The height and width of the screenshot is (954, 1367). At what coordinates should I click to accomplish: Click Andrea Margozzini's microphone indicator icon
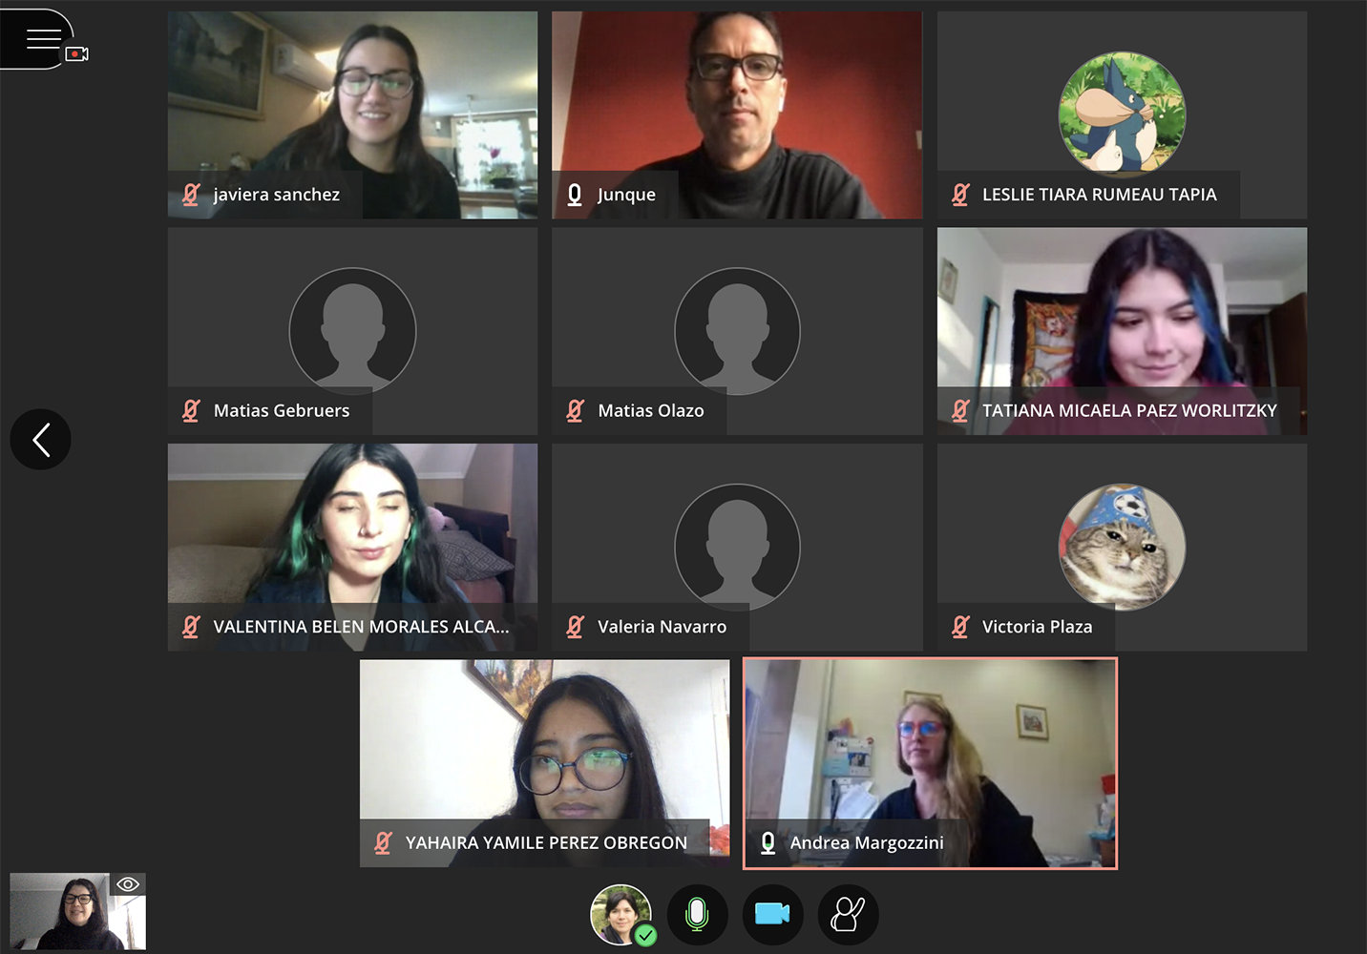pyautogui.click(x=768, y=842)
